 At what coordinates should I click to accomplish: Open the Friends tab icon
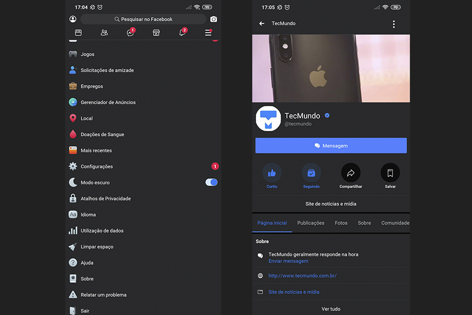click(x=104, y=32)
